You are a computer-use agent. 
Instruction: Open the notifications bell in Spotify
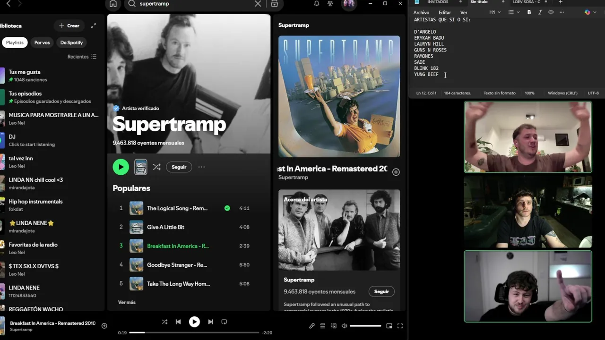[x=317, y=4]
